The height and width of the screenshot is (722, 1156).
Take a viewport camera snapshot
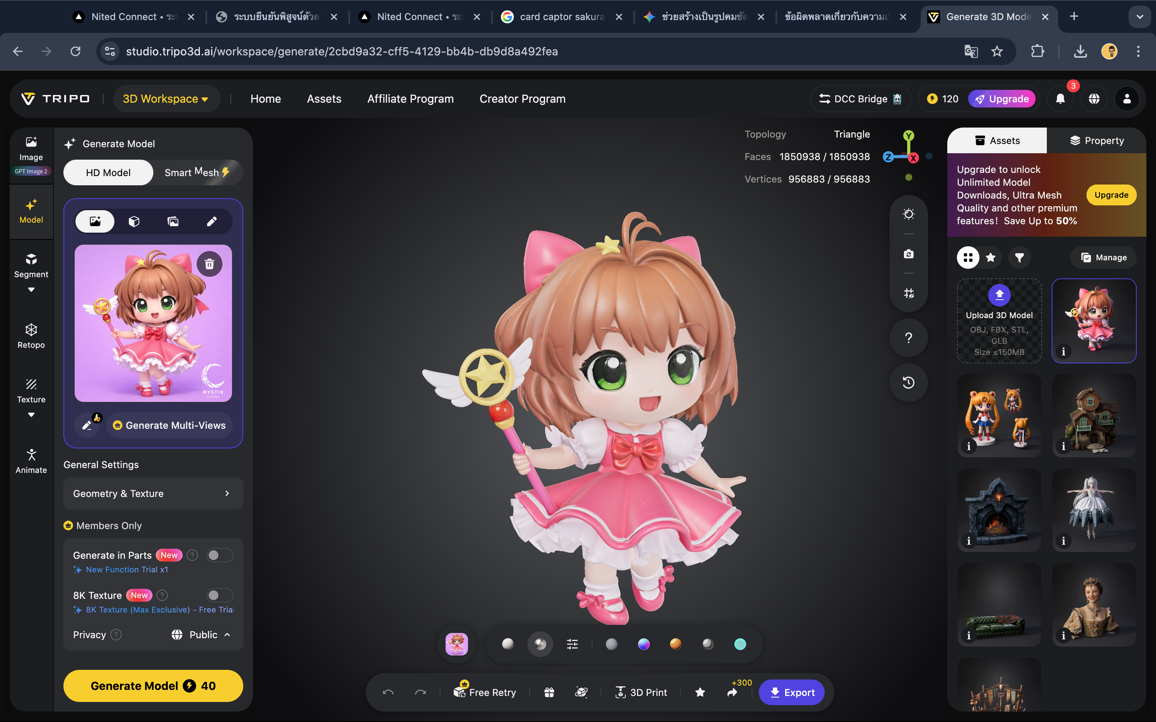909,254
